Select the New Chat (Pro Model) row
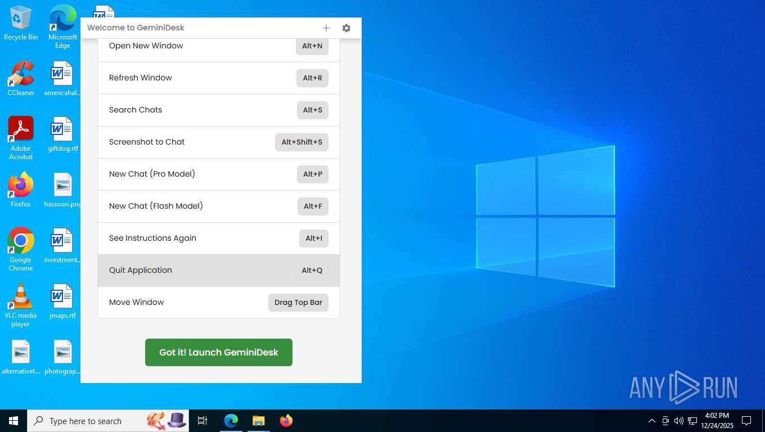 point(219,174)
